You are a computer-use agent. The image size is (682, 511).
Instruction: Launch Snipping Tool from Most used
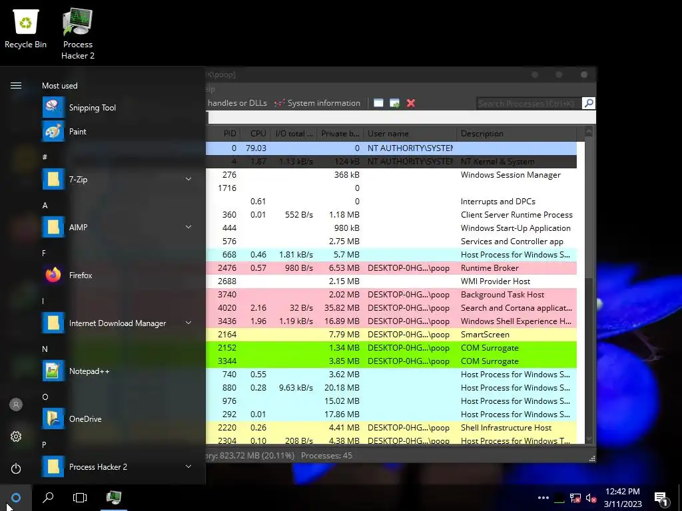click(117, 107)
